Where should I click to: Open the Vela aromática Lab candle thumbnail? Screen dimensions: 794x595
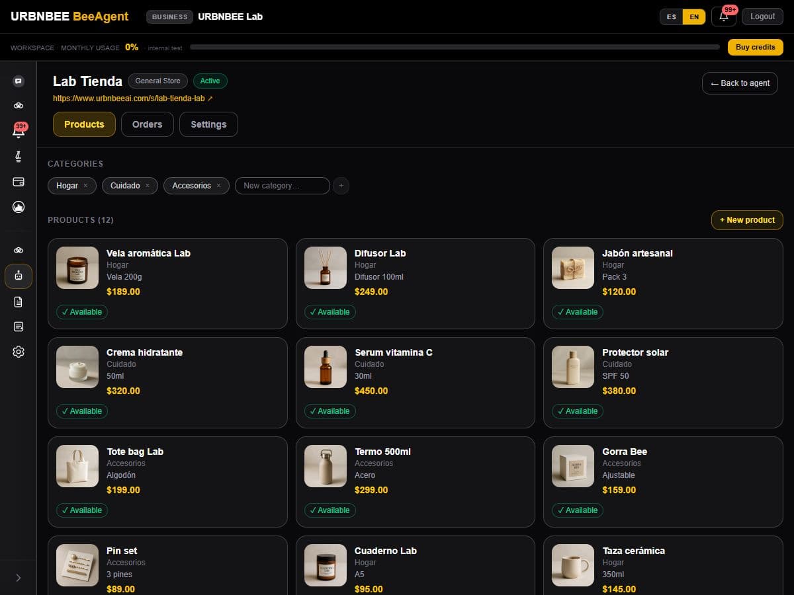(77, 268)
